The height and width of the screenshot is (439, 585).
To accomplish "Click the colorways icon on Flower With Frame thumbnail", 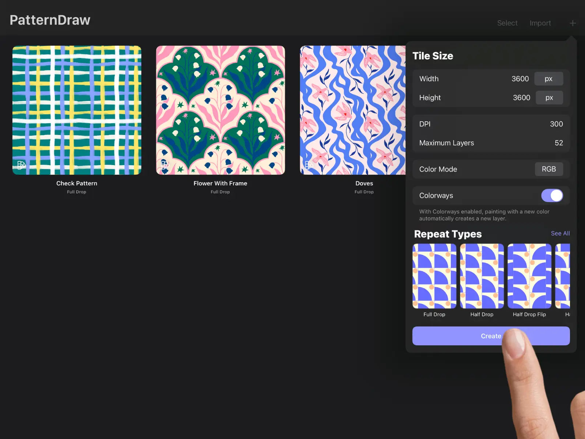I will [x=165, y=165].
